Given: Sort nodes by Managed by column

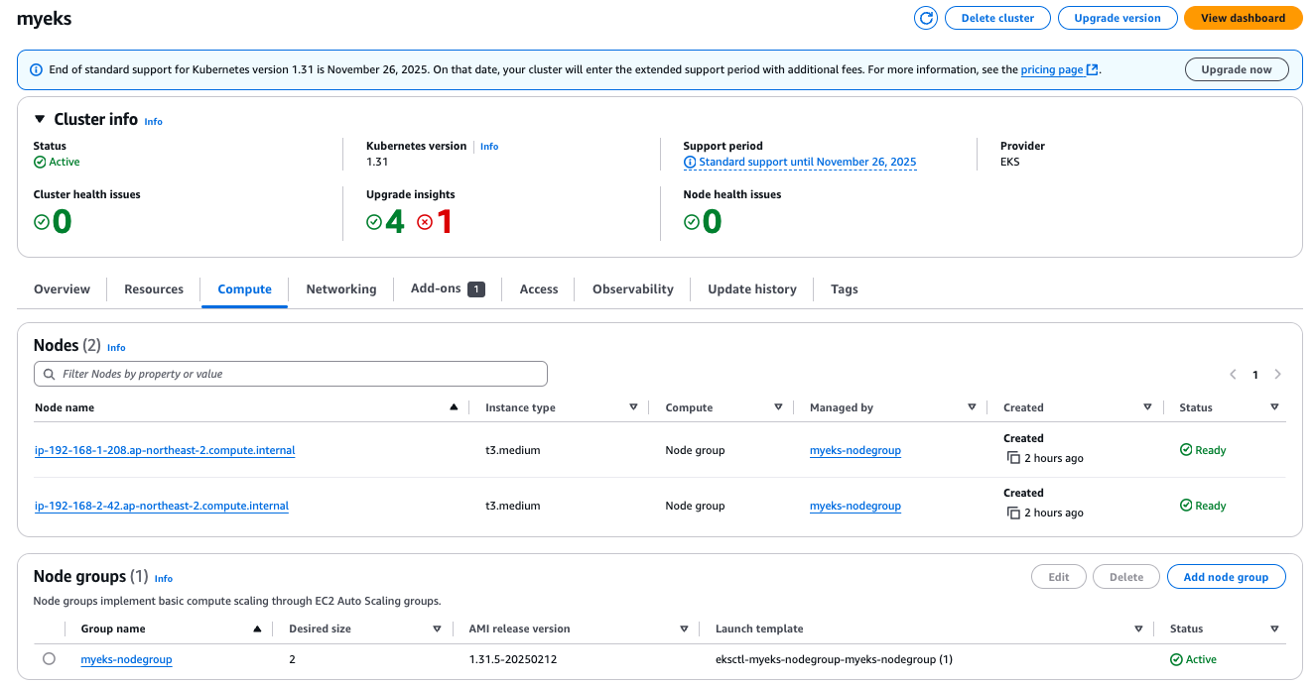Looking at the screenshot, I should (x=972, y=407).
